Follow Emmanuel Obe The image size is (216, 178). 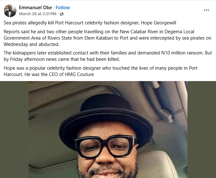[63, 8]
